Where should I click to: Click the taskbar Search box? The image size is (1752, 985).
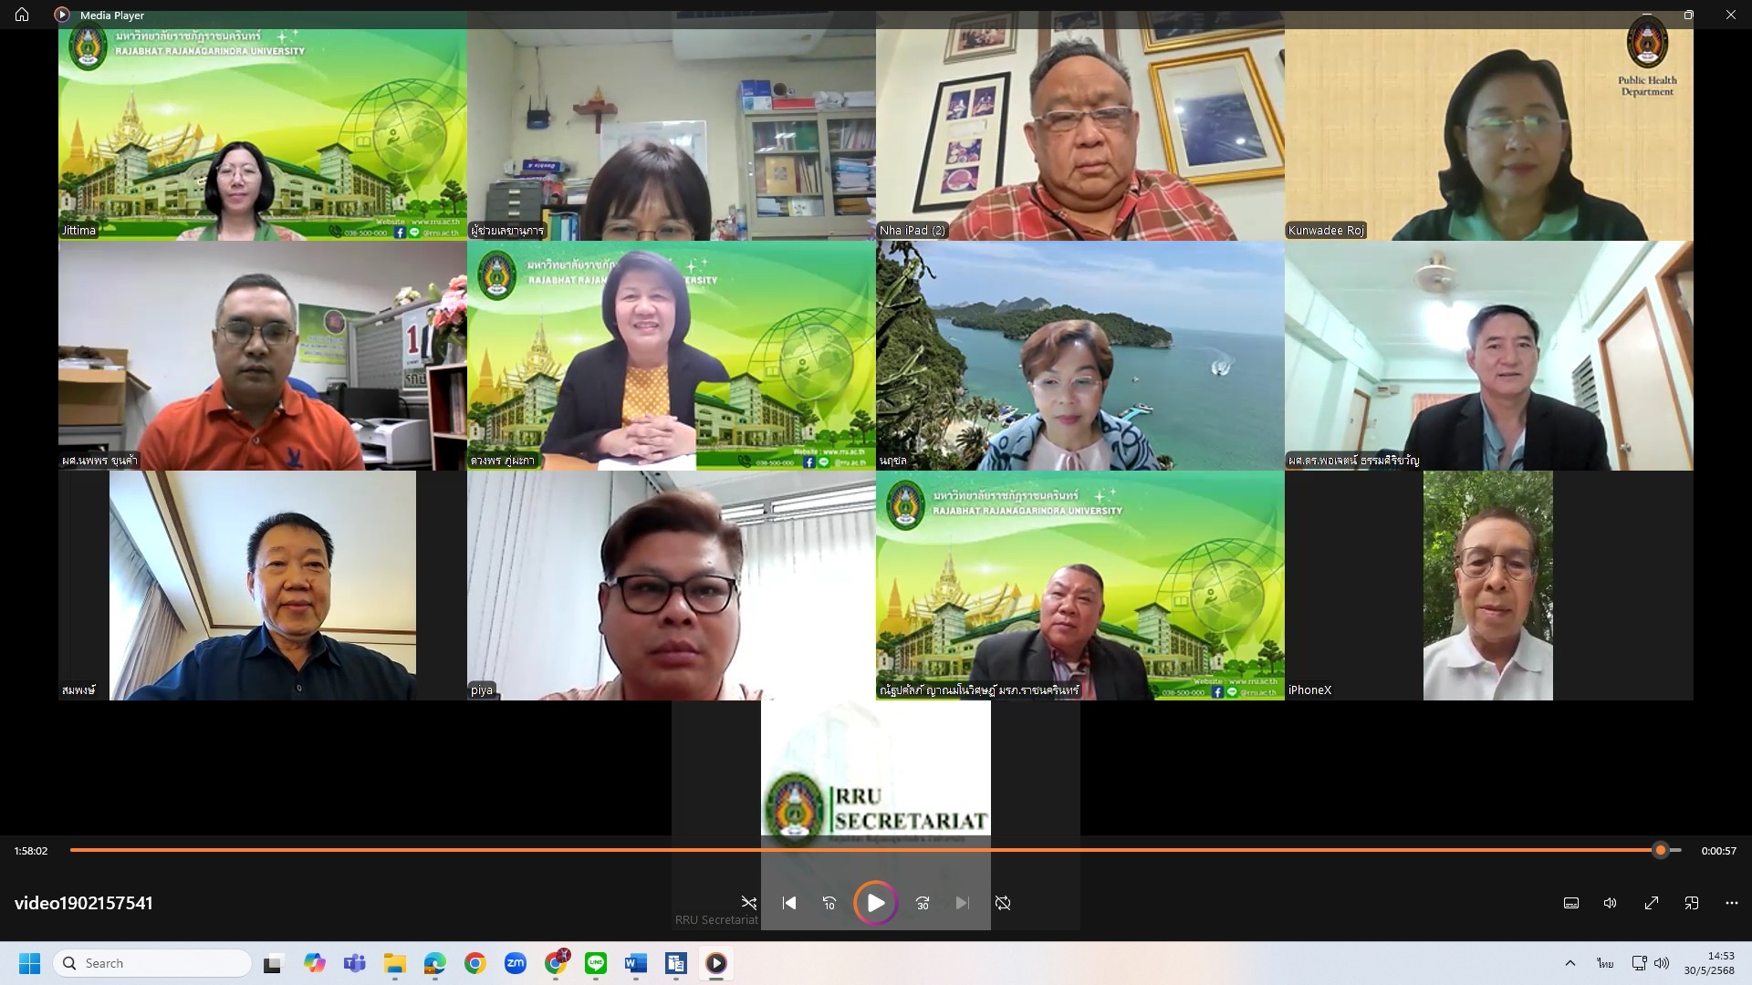coord(152,963)
